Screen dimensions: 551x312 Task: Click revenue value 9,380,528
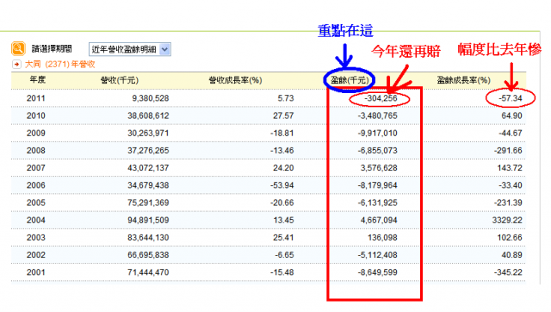click(151, 98)
